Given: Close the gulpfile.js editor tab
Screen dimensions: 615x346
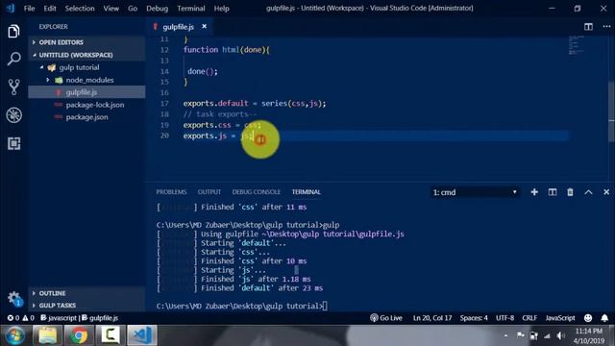Looking at the screenshot, I should click(205, 26).
